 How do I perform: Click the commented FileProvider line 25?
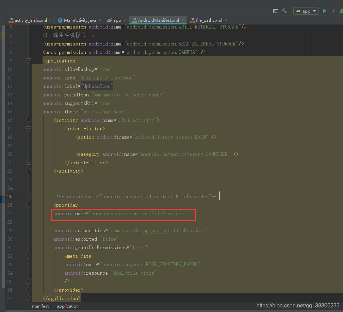pos(136,197)
